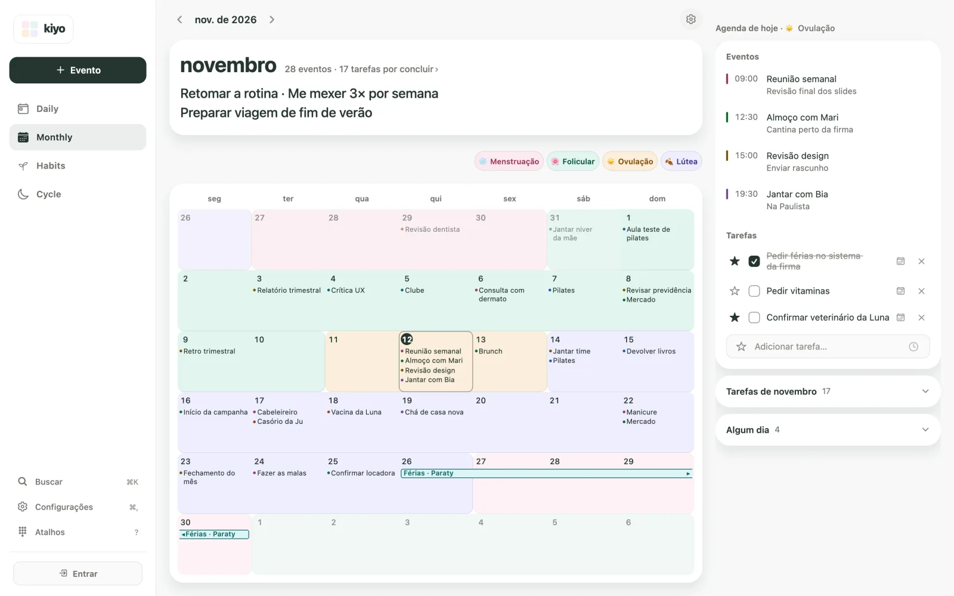
Task: Open Atalhos shortcuts
Action: coord(78,532)
